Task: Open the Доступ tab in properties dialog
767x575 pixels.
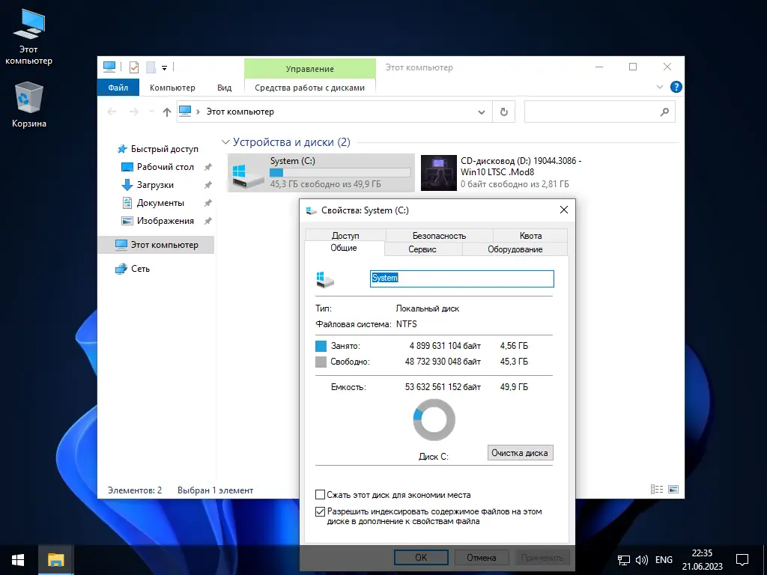Action: coord(345,235)
